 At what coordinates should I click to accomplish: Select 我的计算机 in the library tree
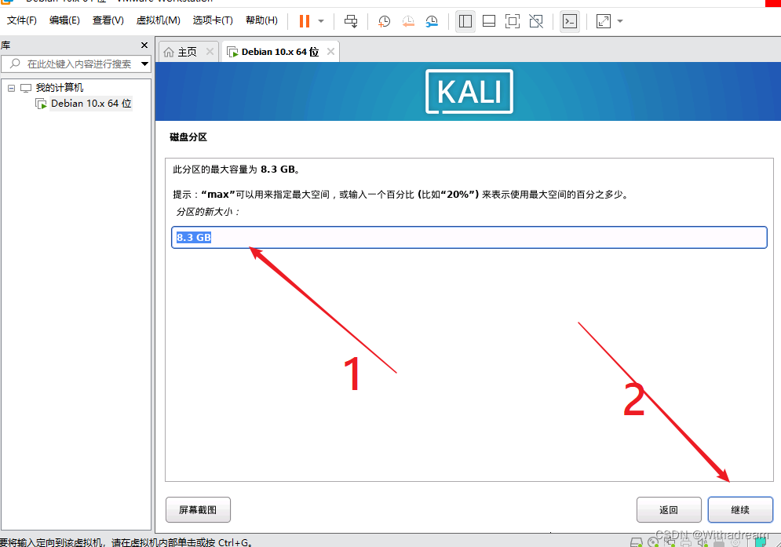point(60,88)
